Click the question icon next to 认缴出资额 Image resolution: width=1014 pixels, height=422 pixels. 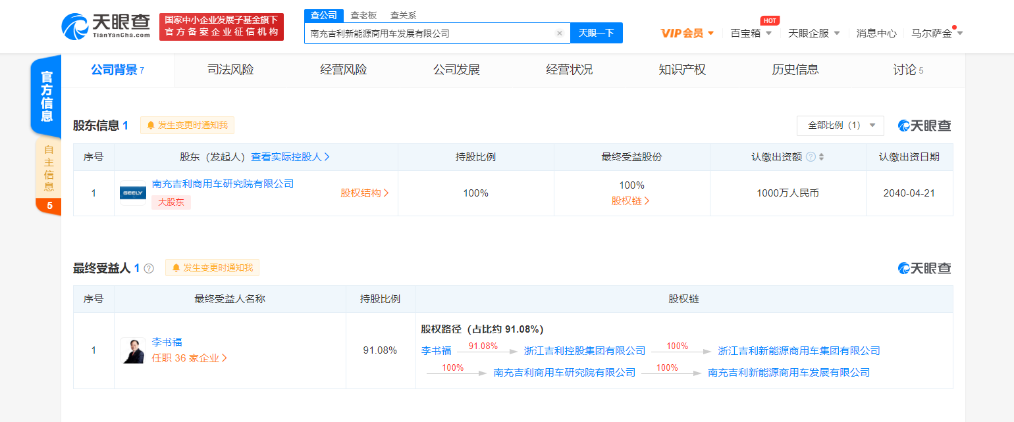click(x=811, y=157)
